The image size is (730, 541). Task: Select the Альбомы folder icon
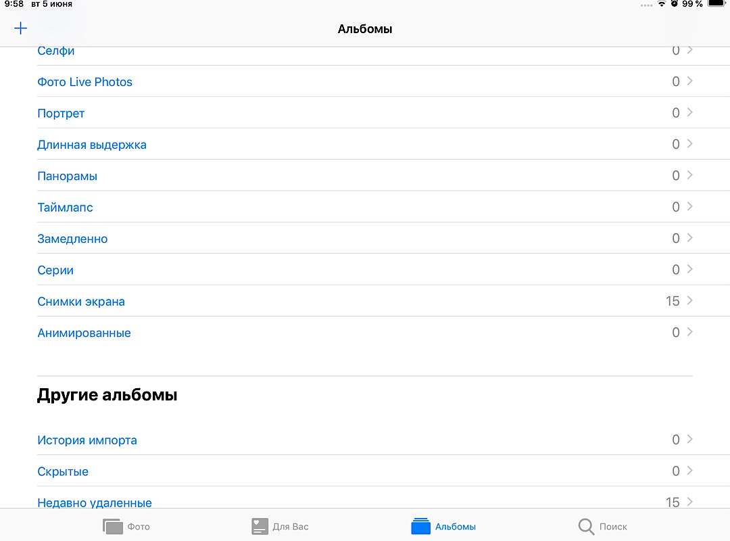[x=420, y=526]
